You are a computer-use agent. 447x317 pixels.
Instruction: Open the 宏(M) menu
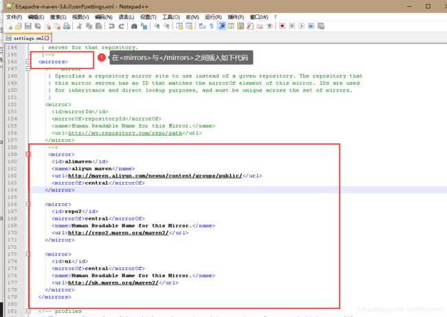193,17
